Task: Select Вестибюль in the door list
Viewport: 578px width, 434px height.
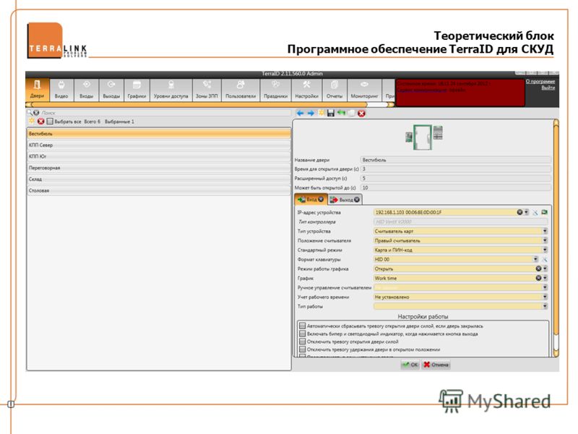Action: tap(159, 134)
